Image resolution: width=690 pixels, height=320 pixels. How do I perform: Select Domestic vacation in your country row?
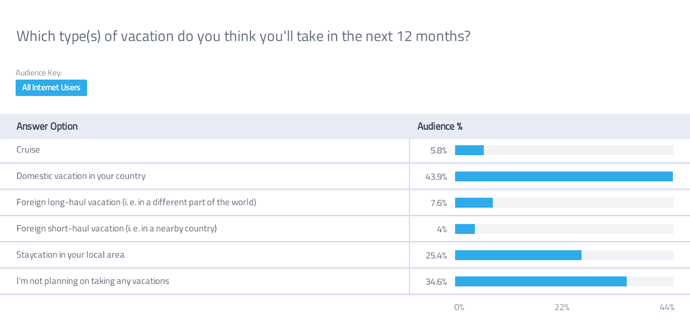[x=345, y=177]
